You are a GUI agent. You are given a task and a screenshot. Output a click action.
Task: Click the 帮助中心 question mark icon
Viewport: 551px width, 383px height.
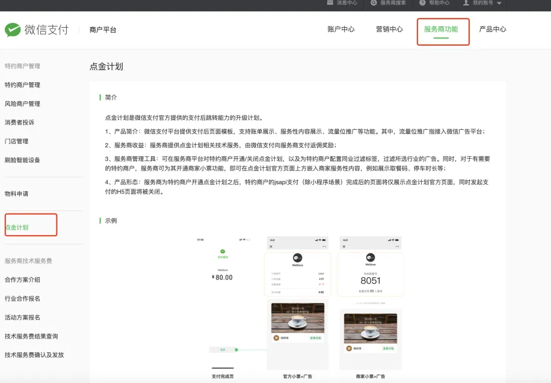(x=423, y=3)
